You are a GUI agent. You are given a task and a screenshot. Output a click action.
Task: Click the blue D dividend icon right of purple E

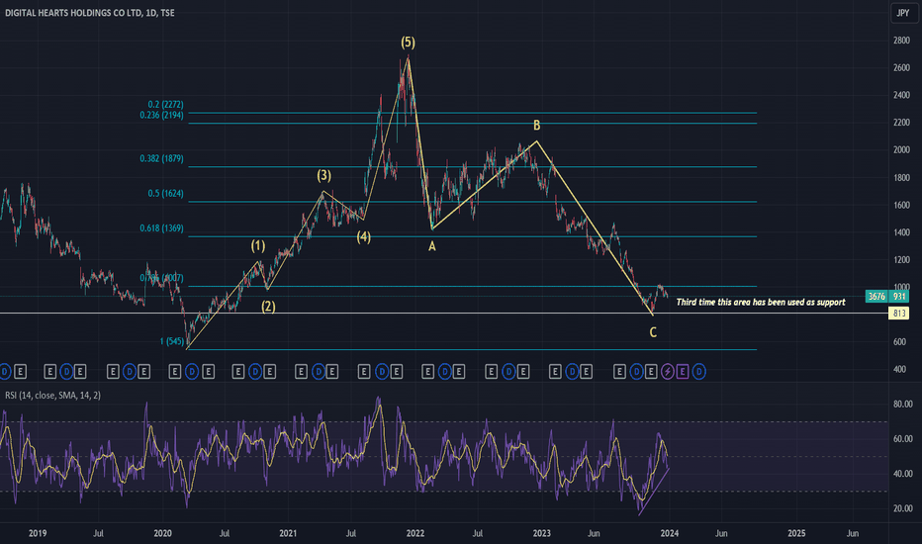(698, 372)
